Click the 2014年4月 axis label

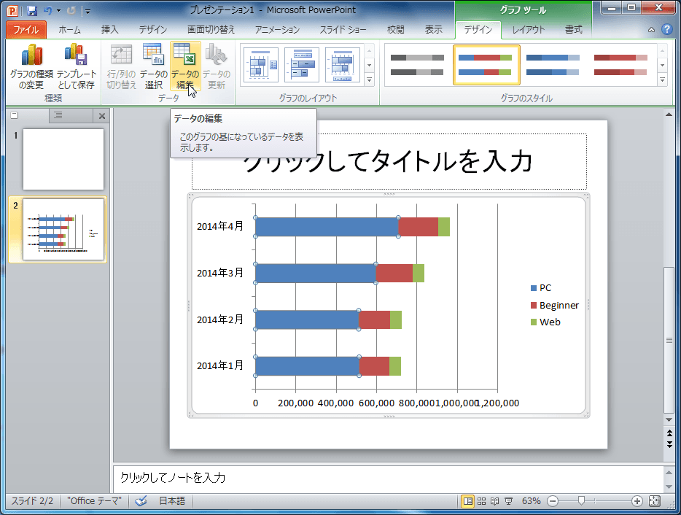tap(220, 226)
